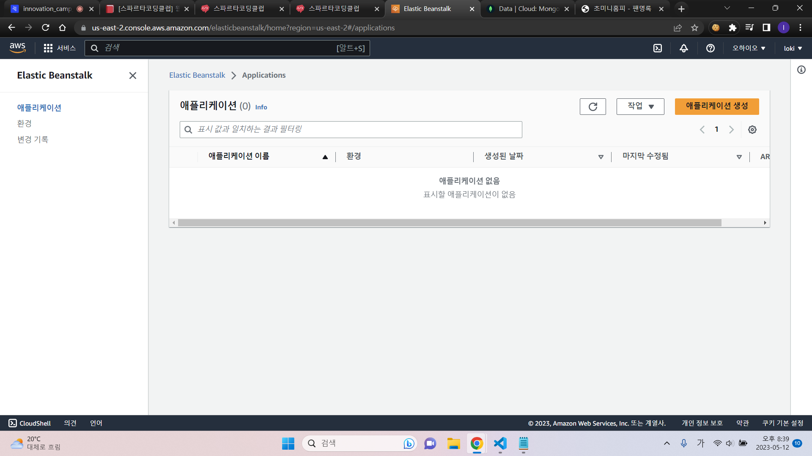Open Visual Studio Code from taskbar

click(500, 443)
